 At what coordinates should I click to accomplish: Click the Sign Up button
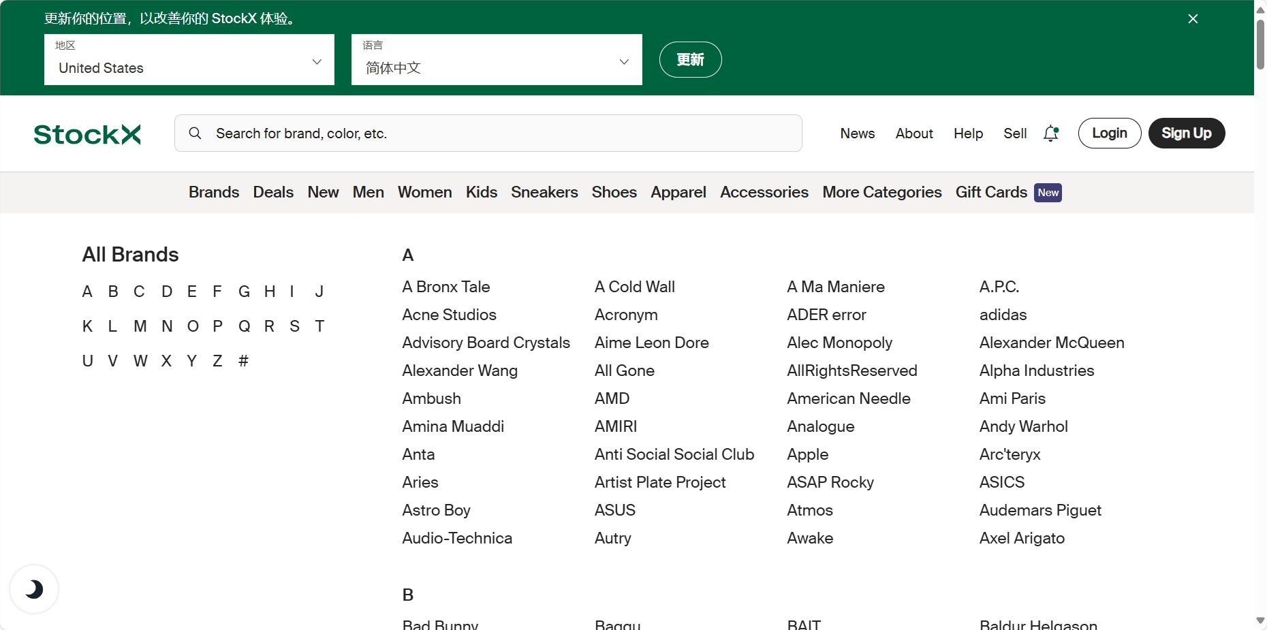(1187, 133)
